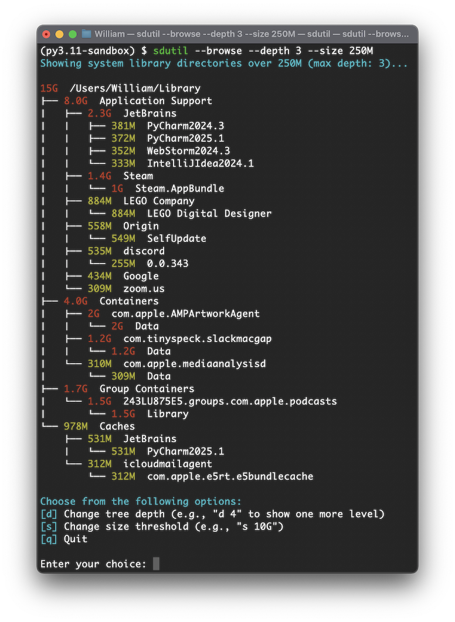
Task: Select the 'discord' folder row
Action: pyautogui.click(x=126, y=251)
